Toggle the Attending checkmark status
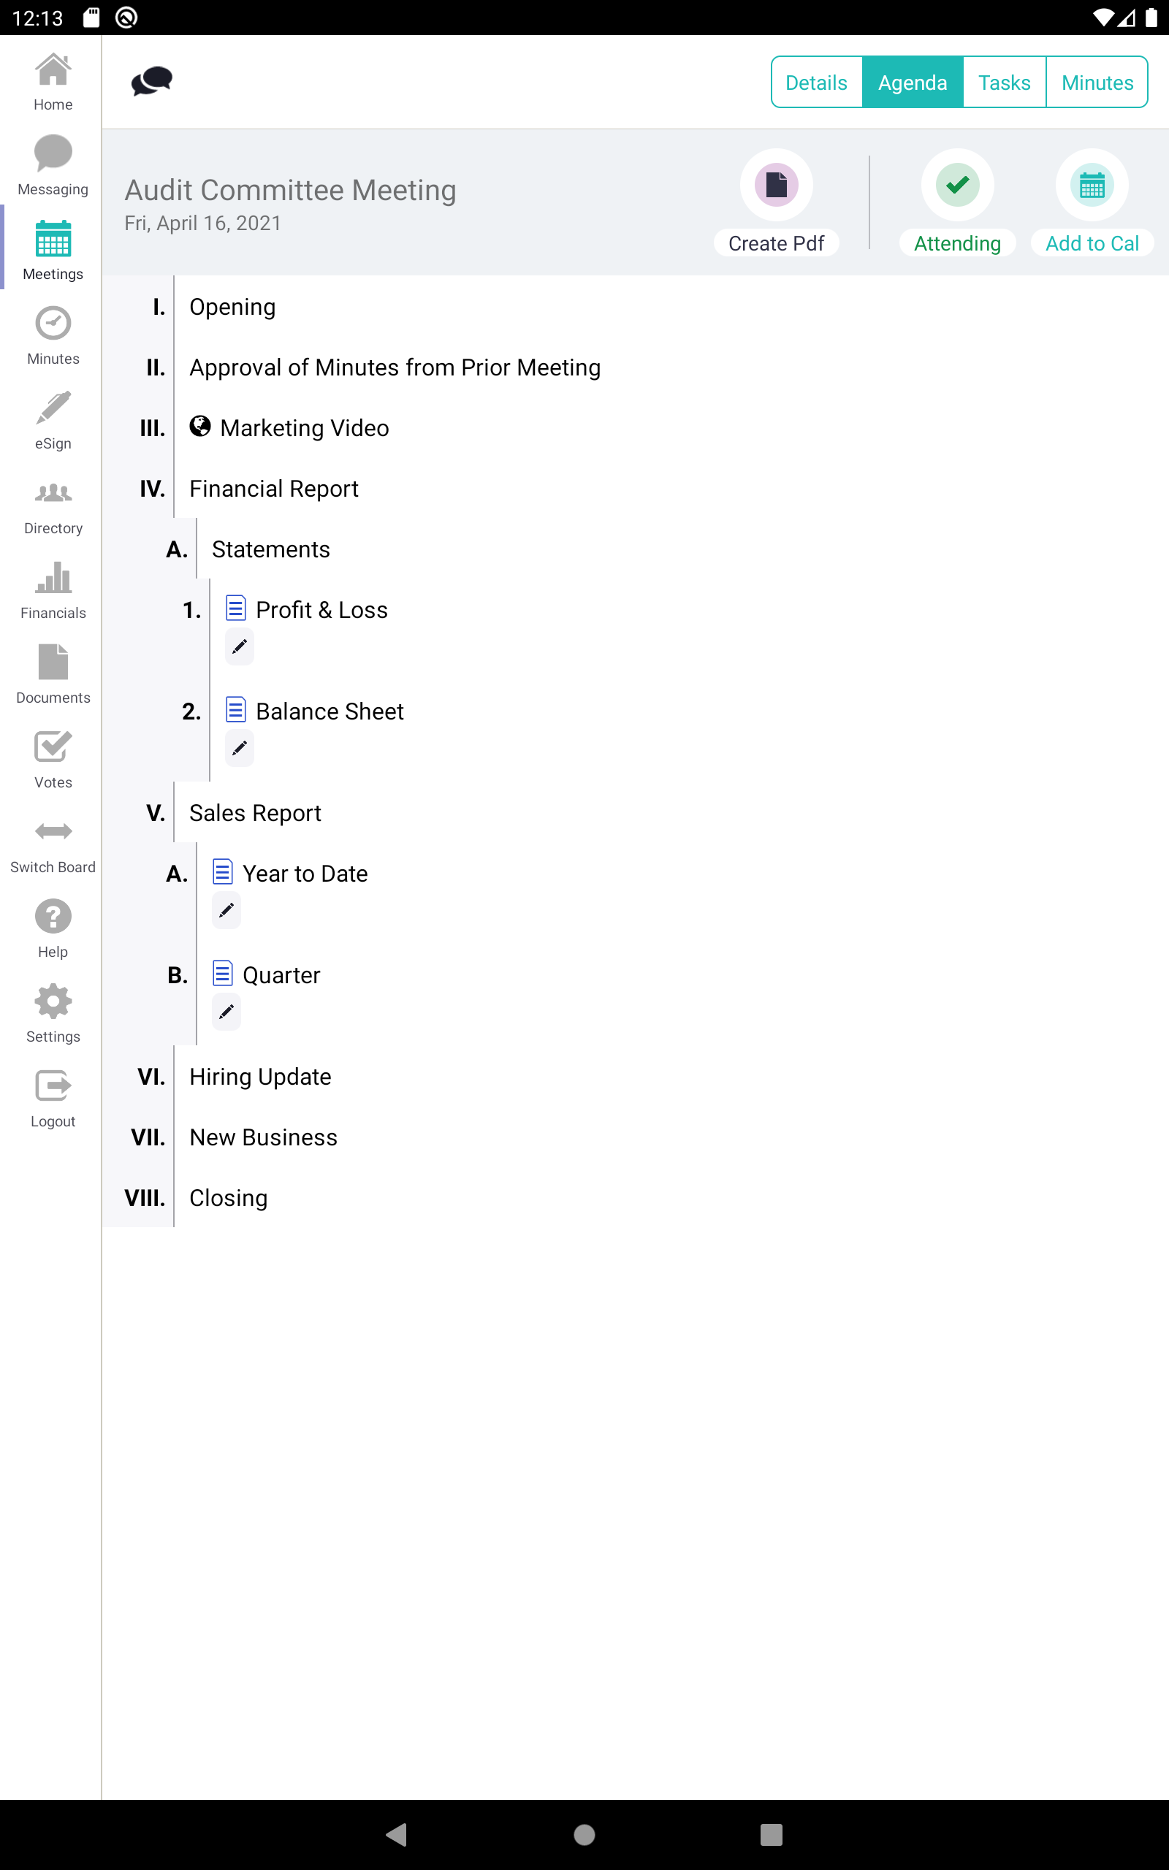 coord(957,186)
